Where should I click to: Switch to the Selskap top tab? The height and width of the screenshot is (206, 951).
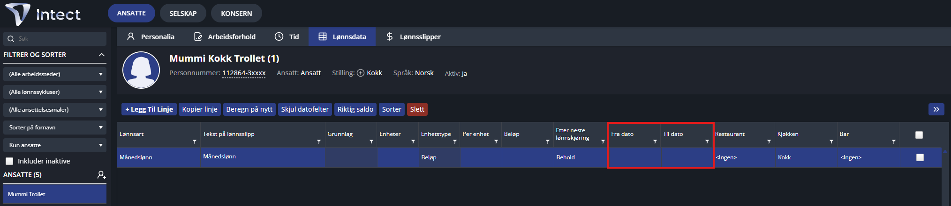(x=183, y=14)
